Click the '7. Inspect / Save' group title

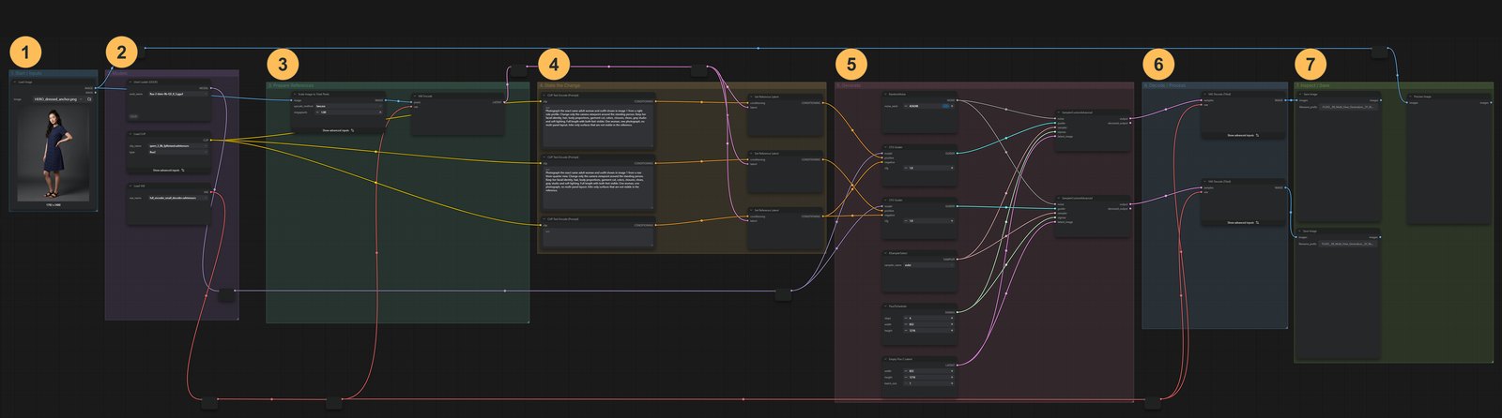[1313, 85]
